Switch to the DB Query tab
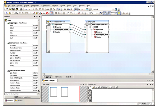Viewport: 158px width, 106px height. [58, 77]
